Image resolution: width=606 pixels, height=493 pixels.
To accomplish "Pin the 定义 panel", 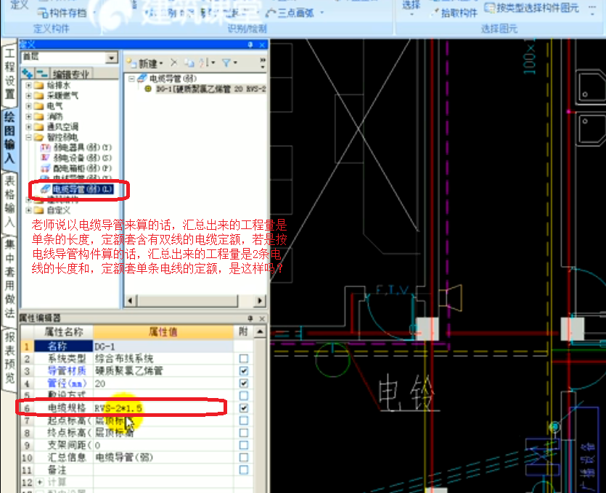I will 250,45.
